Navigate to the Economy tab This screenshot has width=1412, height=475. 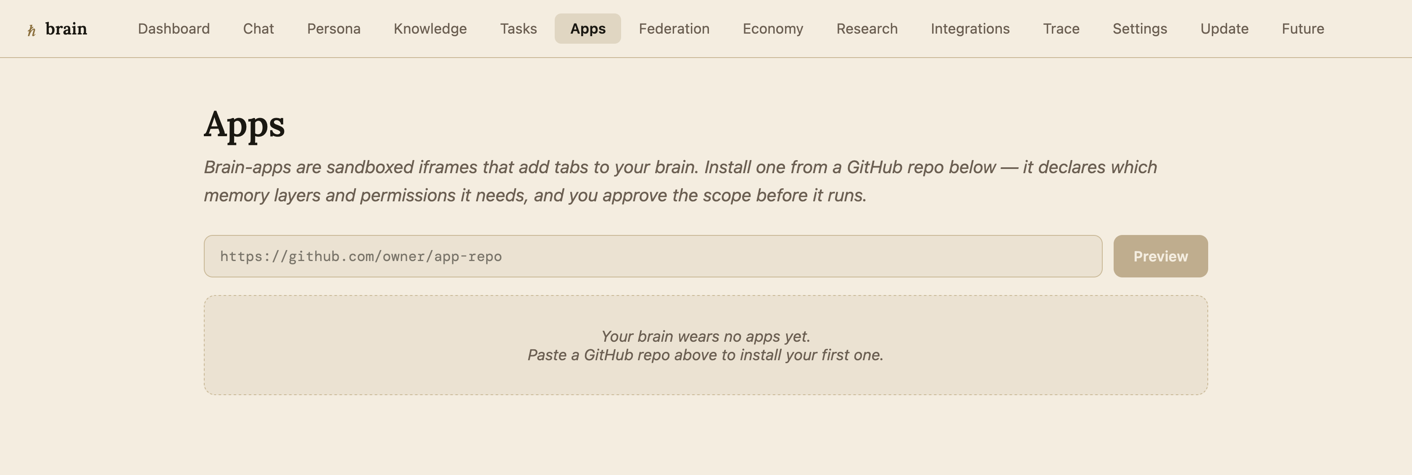click(x=773, y=29)
